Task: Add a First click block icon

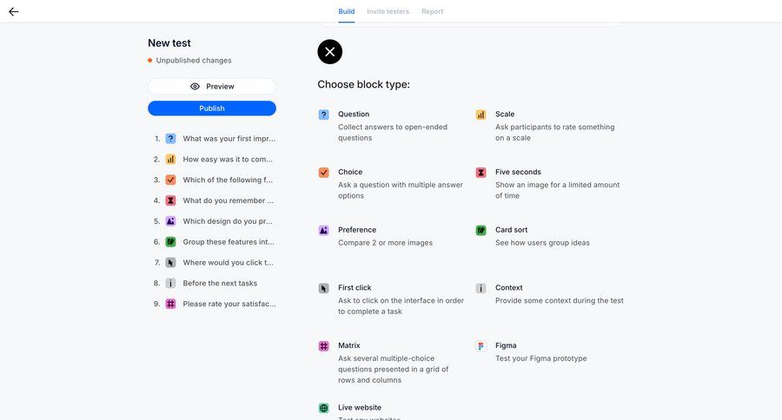Action: (323, 288)
